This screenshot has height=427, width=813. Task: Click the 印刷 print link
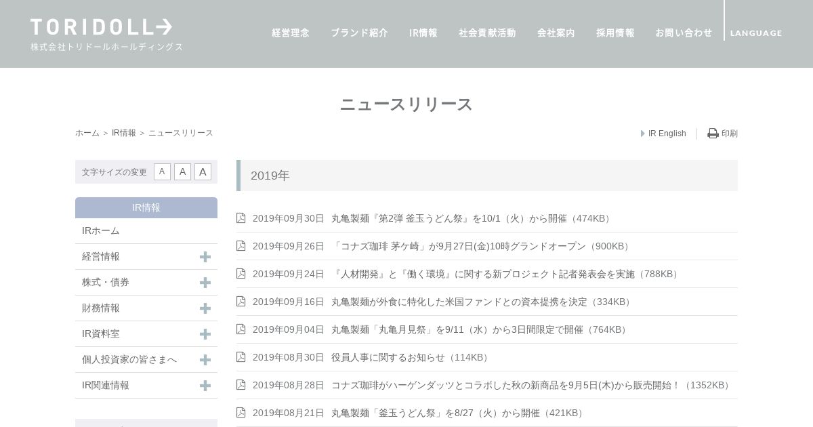tap(730, 134)
